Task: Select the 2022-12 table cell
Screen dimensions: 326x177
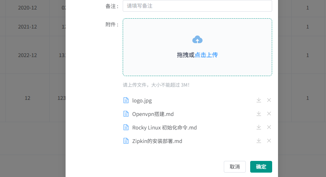Action: click(27, 55)
